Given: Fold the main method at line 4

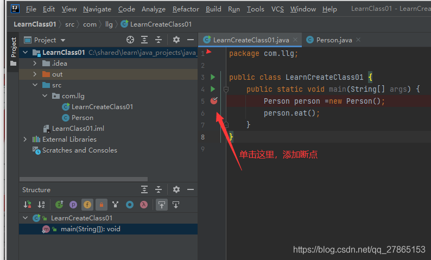Looking at the screenshot, I should click(226, 89).
